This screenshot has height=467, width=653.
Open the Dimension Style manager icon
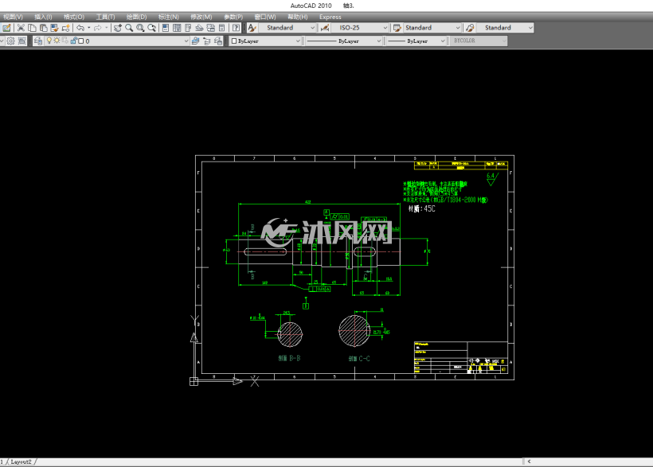(x=325, y=28)
